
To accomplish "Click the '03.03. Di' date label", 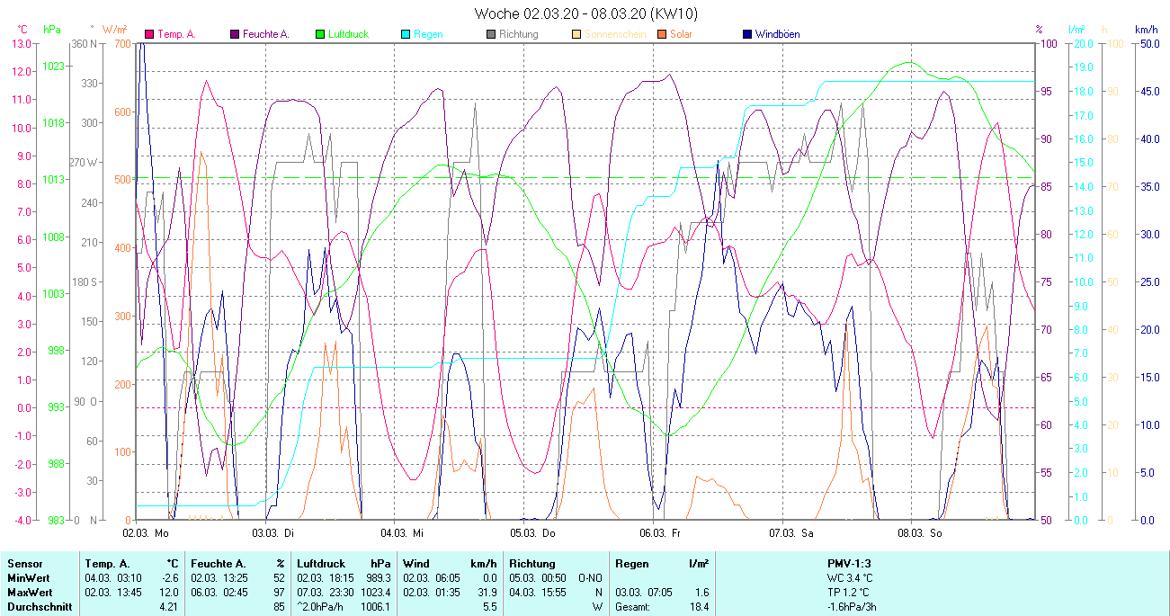I will tap(273, 533).
